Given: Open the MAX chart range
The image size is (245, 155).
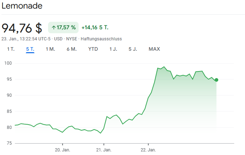Looking at the screenshot, I should tap(154, 49).
